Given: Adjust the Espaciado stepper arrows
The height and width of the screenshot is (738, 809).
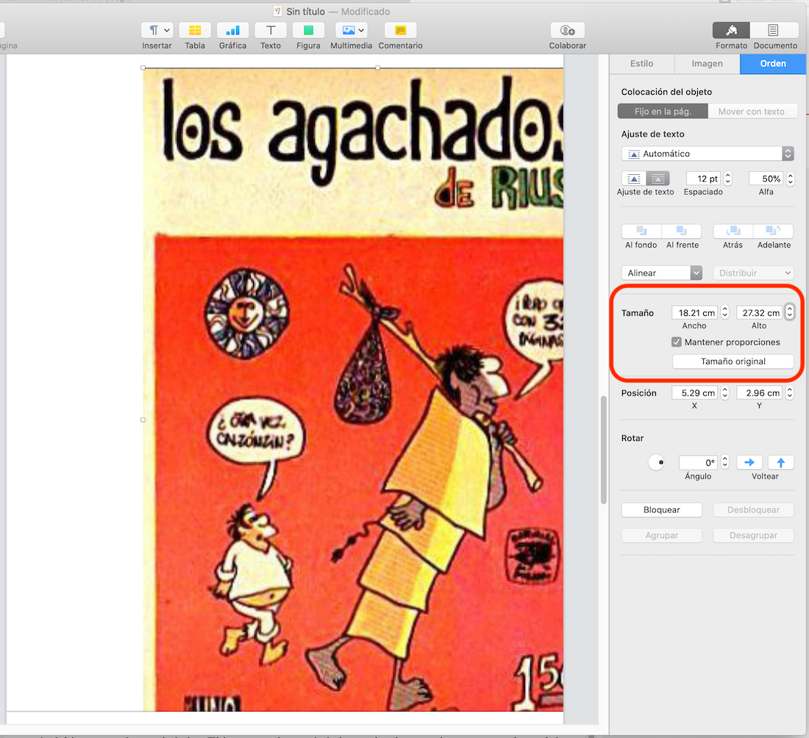Looking at the screenshot, I should [727, 179].
